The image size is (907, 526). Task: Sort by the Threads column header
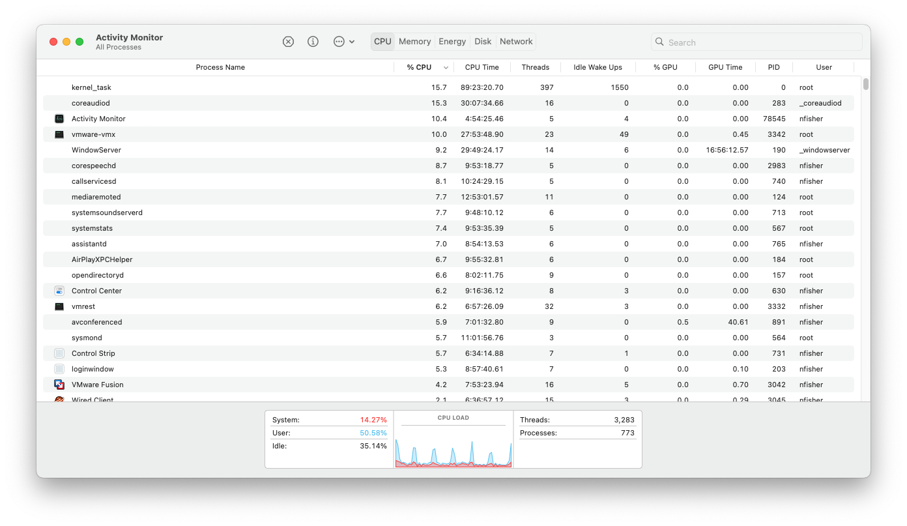click(535, 67)
